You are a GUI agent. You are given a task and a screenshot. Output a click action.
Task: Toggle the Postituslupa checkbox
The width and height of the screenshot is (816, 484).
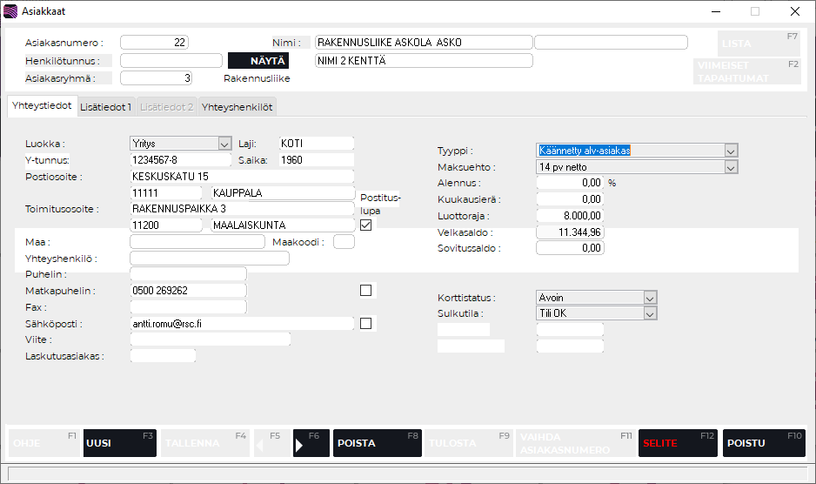coord(366,225)
